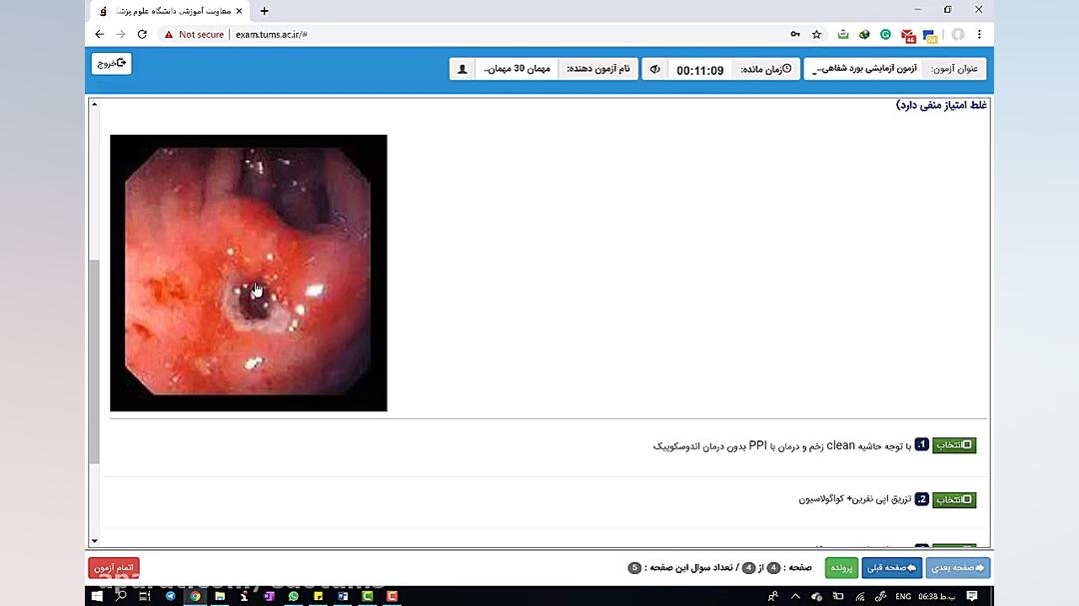The width and height of the screenshot is (1079, 606).
Task: Click the browser forward arrow
Action: click(x=121, y=34)
